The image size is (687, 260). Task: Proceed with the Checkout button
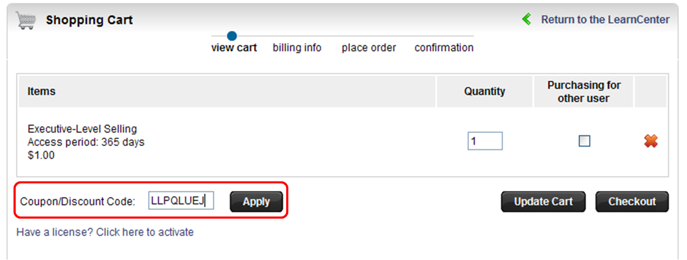click(632, 202)
